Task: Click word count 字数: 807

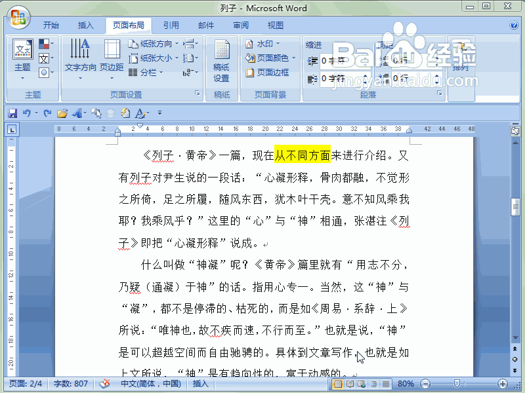Action: tap(71, 384)
